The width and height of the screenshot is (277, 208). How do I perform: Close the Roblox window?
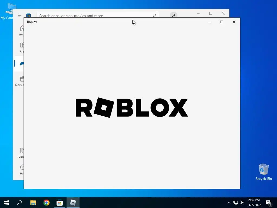pos(234,22)
